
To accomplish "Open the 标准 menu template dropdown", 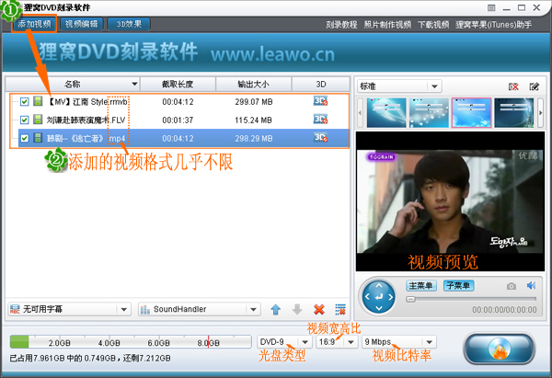I will tap(399, 86).
